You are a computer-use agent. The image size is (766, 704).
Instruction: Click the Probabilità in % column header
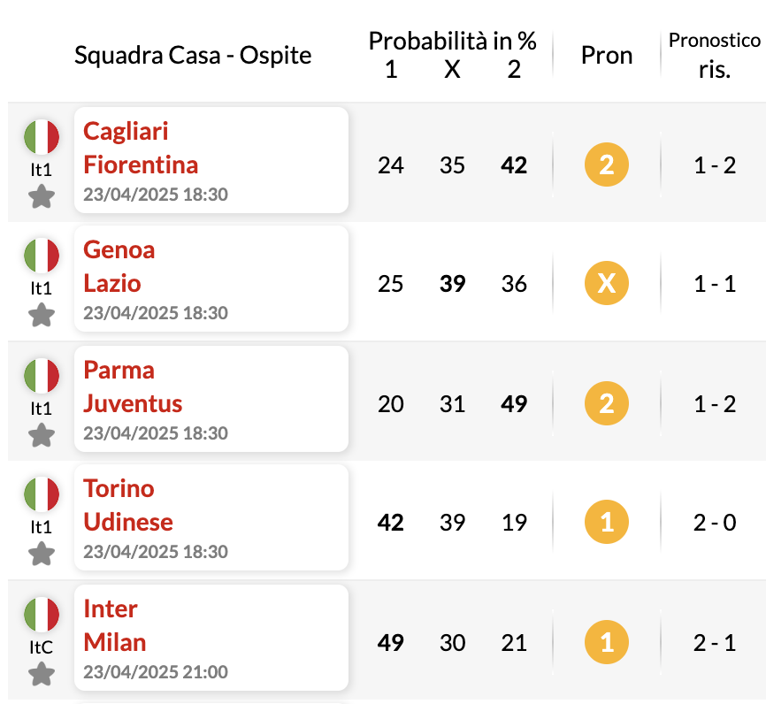point(452,41)
